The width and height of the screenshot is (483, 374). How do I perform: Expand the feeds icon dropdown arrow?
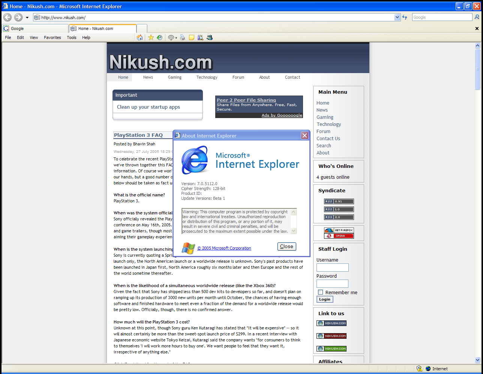click(x=176, y=38)
